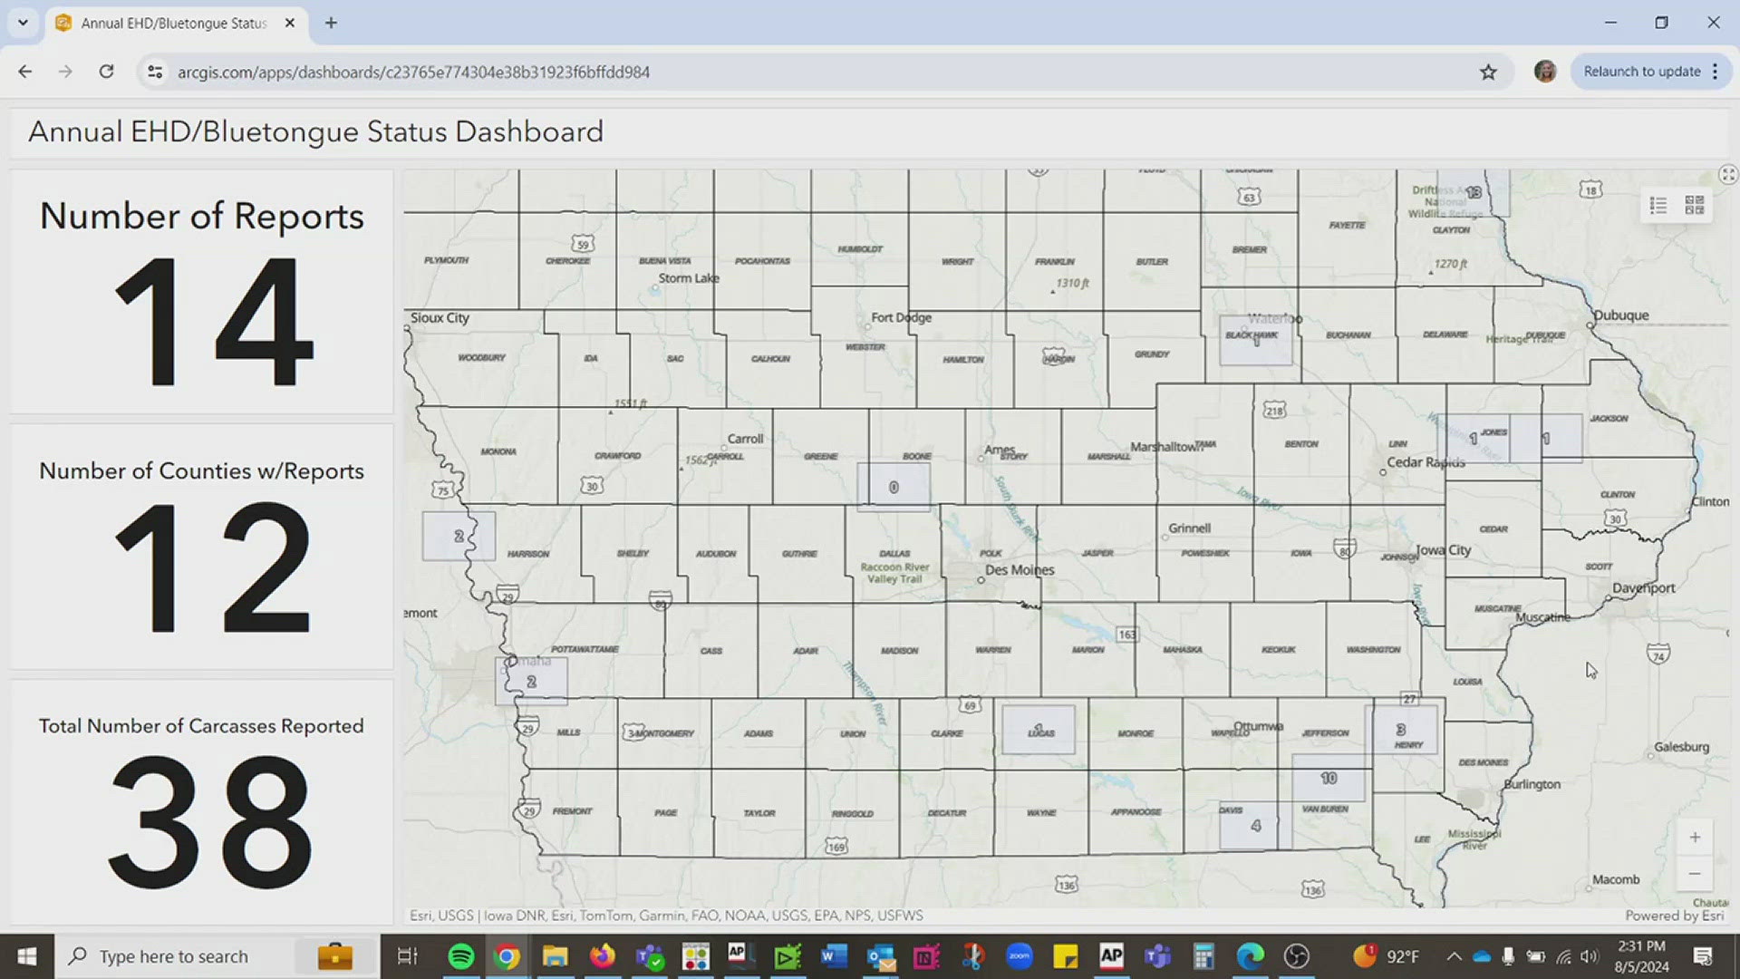The width and height of the screenshot is (1740, 979).
Task: Select Pottawattamie marker near Omaha showing 2
Action: click(x=531, y=681)
